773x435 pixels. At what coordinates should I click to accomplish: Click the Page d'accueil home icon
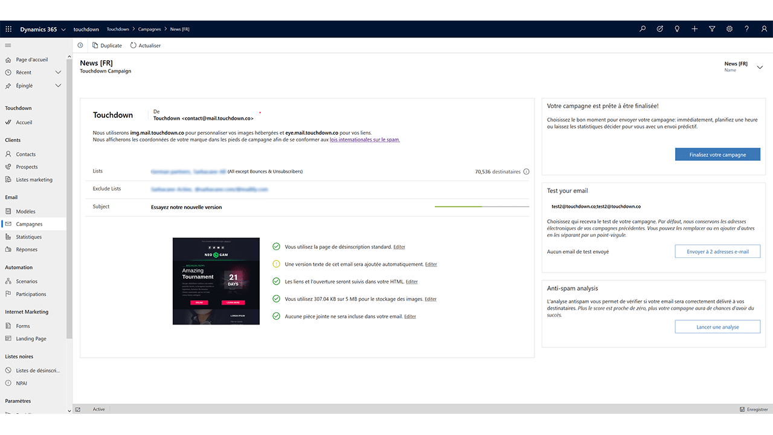click(8, 60)
